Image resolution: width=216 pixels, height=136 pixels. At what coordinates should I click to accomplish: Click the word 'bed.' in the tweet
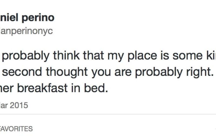coord(96,88)
